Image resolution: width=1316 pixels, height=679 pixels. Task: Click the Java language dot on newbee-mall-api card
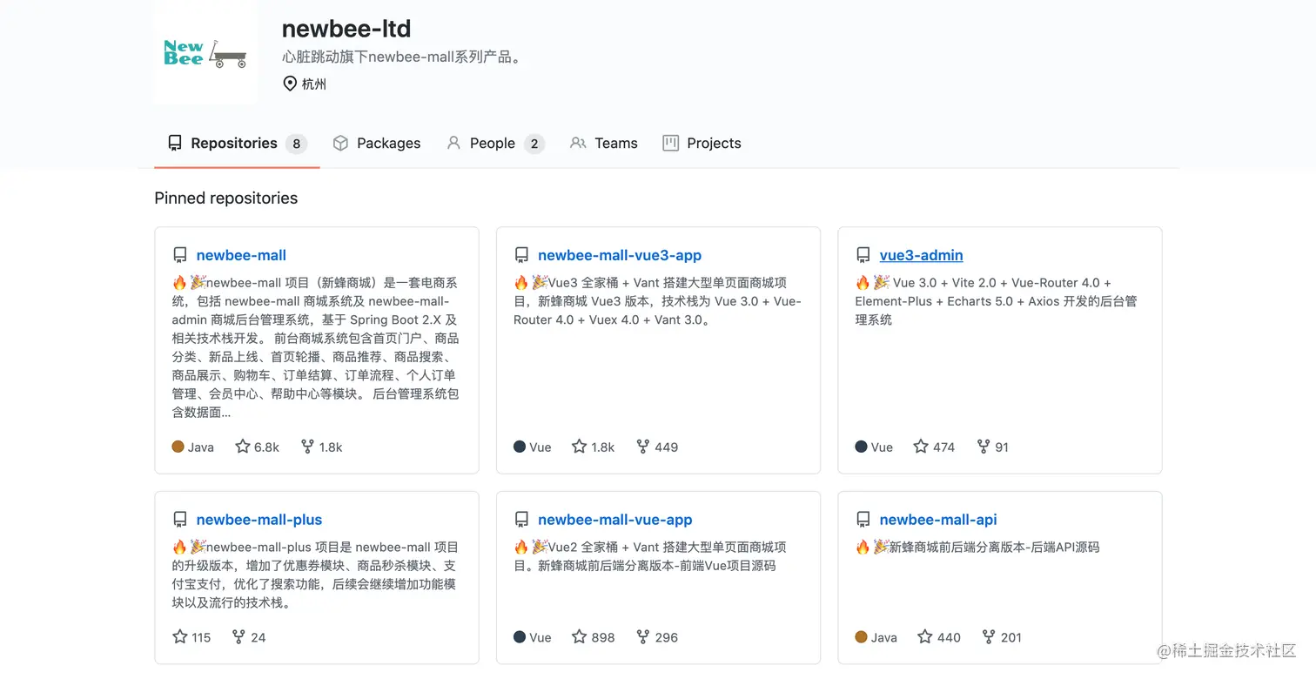[x=862, y=636]
